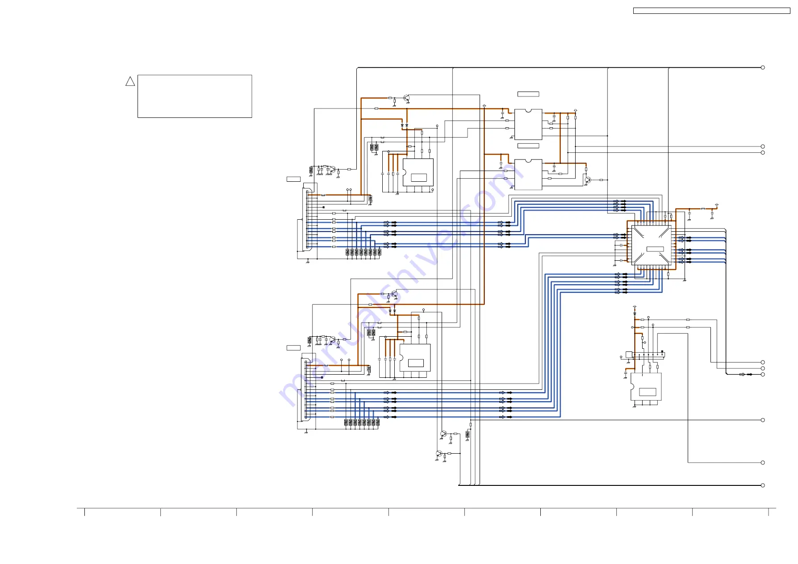Select the lower notched IC between the orange rails

(528, 175)
